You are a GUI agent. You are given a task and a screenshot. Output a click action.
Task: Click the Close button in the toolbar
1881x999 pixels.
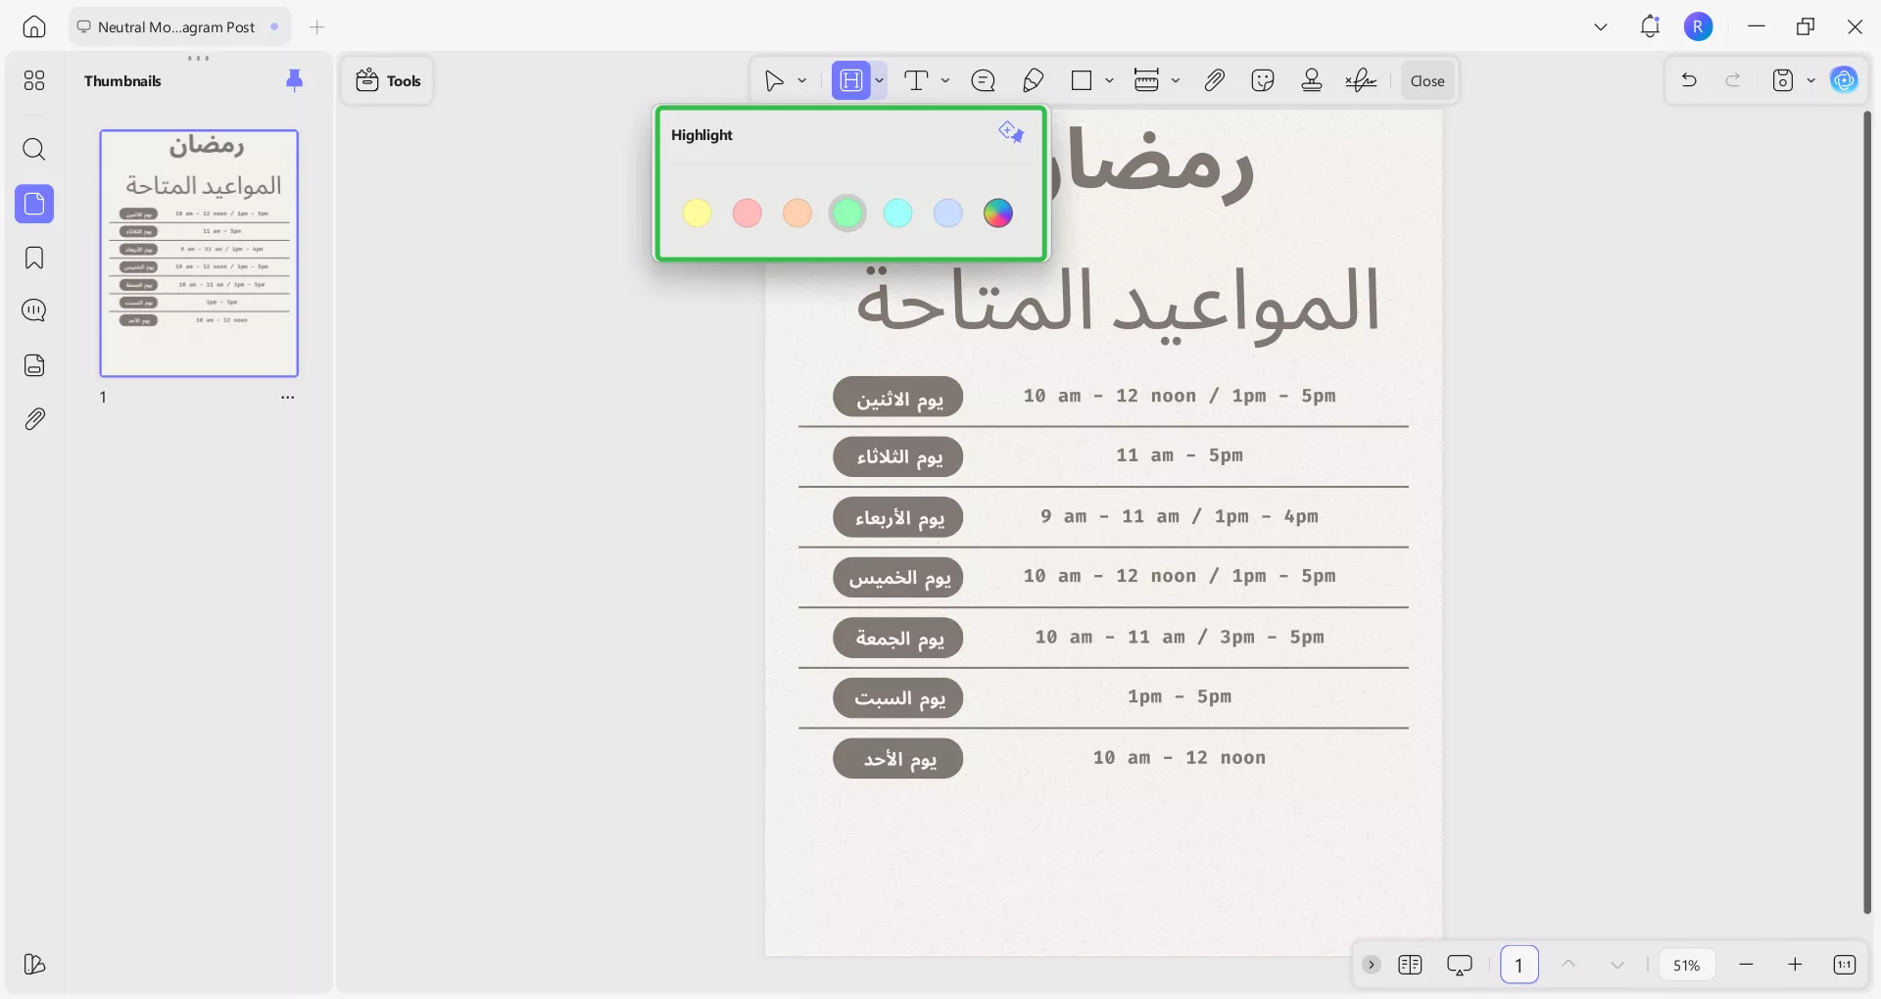(x=1426, y=80)
